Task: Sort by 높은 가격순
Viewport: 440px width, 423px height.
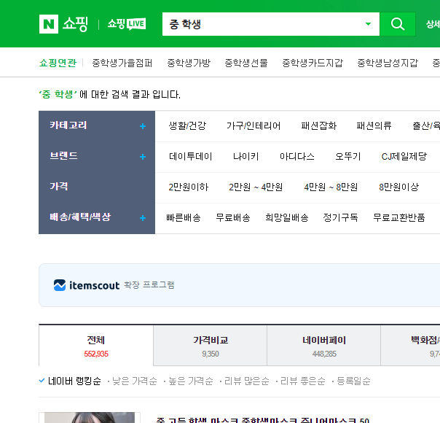Action: point(191,381)
